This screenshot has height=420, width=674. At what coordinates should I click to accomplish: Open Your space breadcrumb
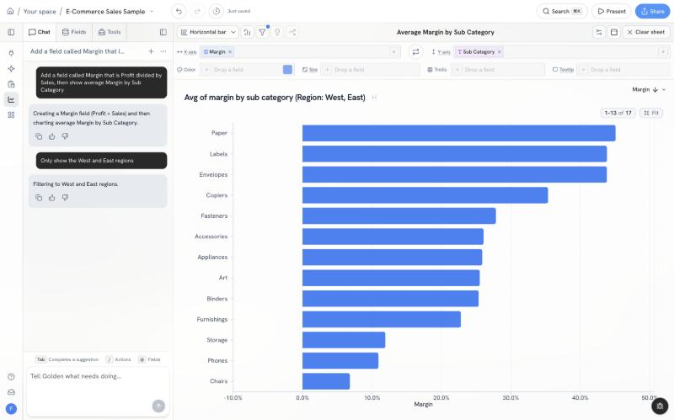point(40,12)
